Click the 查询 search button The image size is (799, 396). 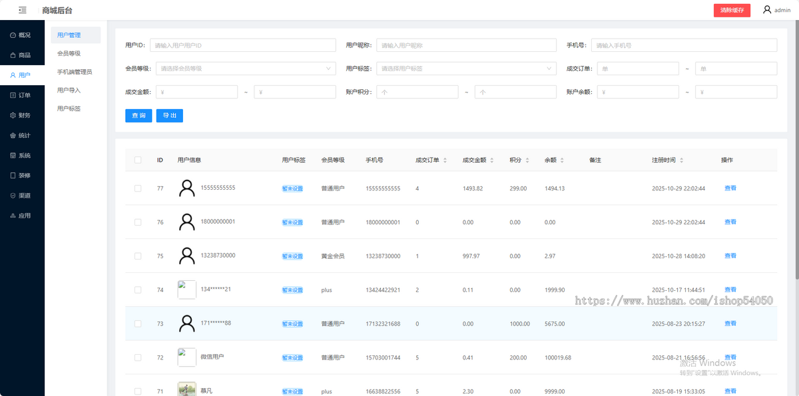(138, 115)
